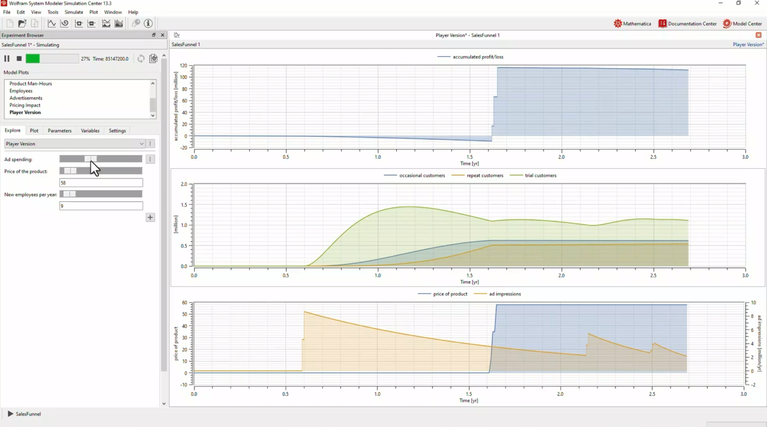The height and width of the screenshot is (427, 767).
Task: Open Mathematica from the top bar
Action: point(632,23)
